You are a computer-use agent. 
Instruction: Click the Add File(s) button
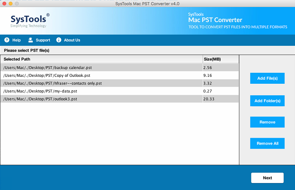(267, 78)
